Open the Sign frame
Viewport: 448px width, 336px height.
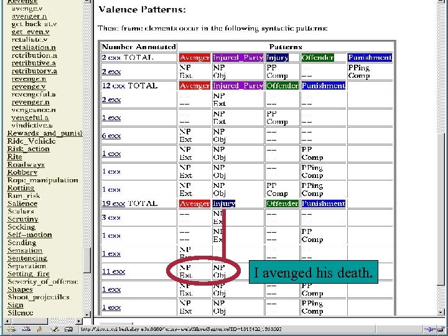(16, 305)
